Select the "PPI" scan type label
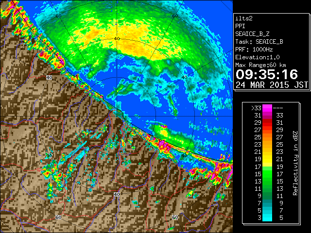 click(x=240, y=26)
